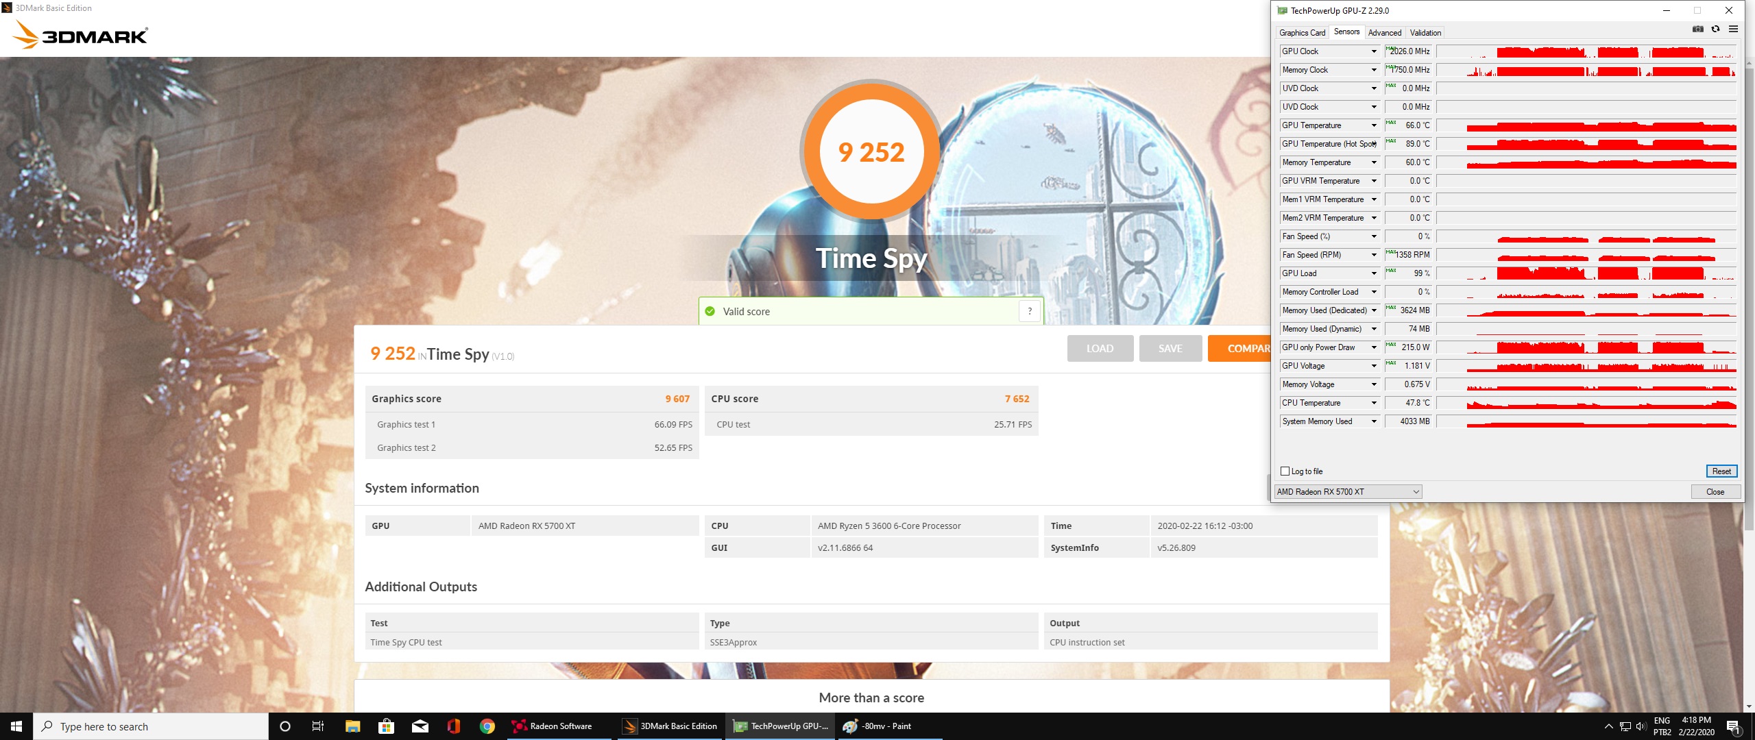Switch to the Advanced tab
Image resolution: width=1755 pixels, height=740 pixels.
pos(1384,33)
